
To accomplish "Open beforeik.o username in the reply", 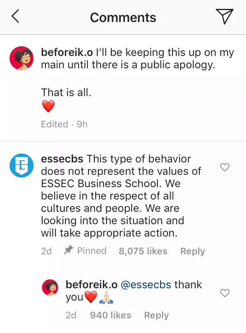I will click(x=91, y=285).
